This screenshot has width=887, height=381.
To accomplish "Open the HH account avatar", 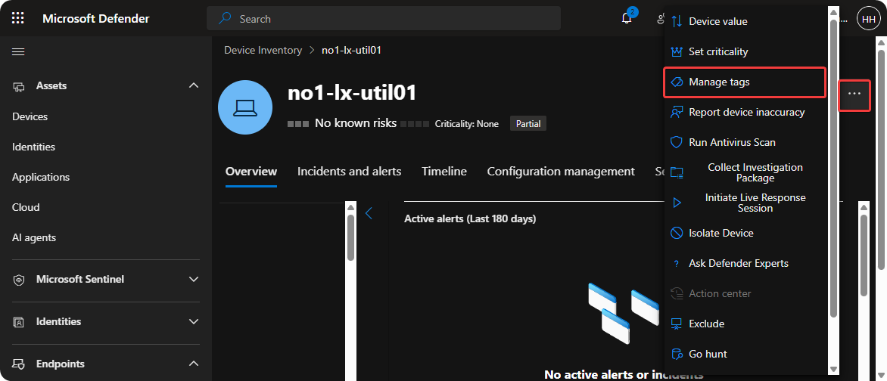I will pos(867,19).
